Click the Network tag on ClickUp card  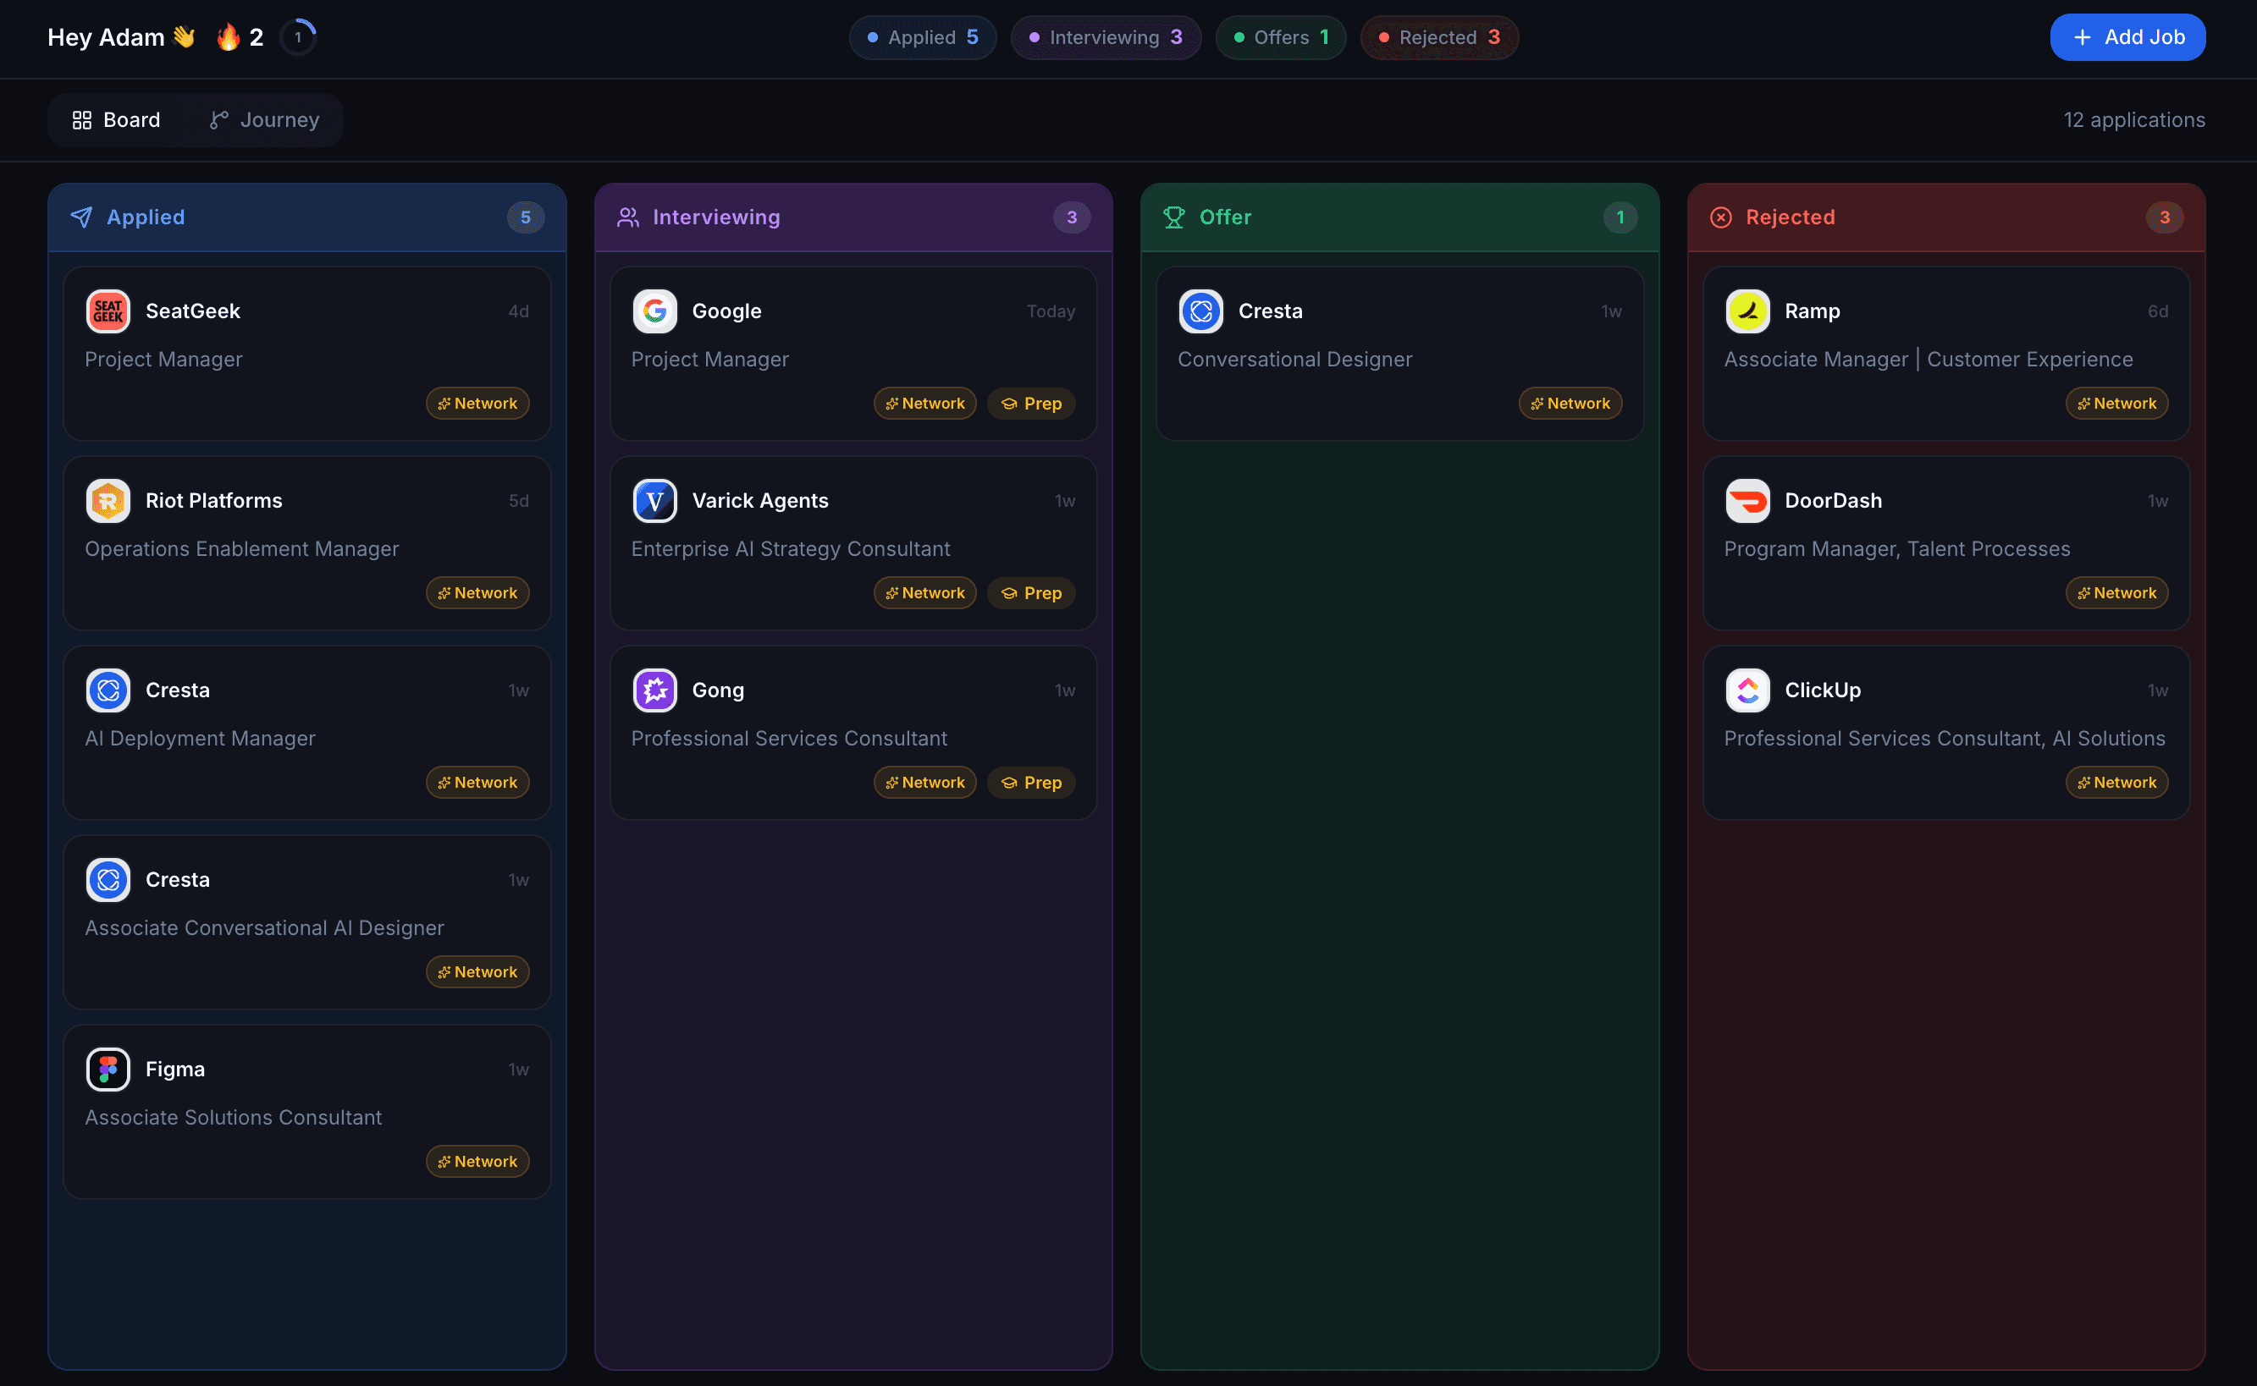coord(2117,783)
